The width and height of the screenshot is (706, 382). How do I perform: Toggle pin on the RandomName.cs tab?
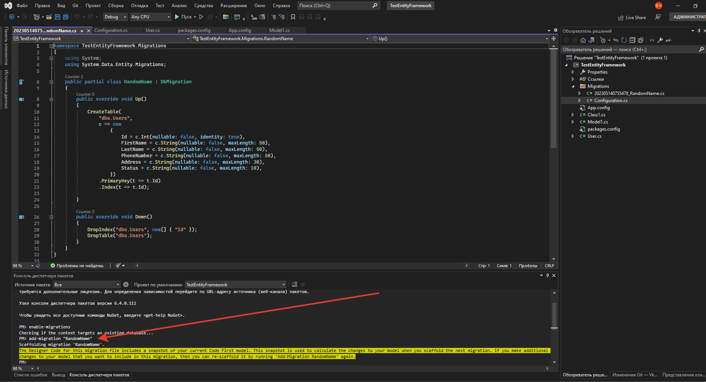tap(82, 31)
